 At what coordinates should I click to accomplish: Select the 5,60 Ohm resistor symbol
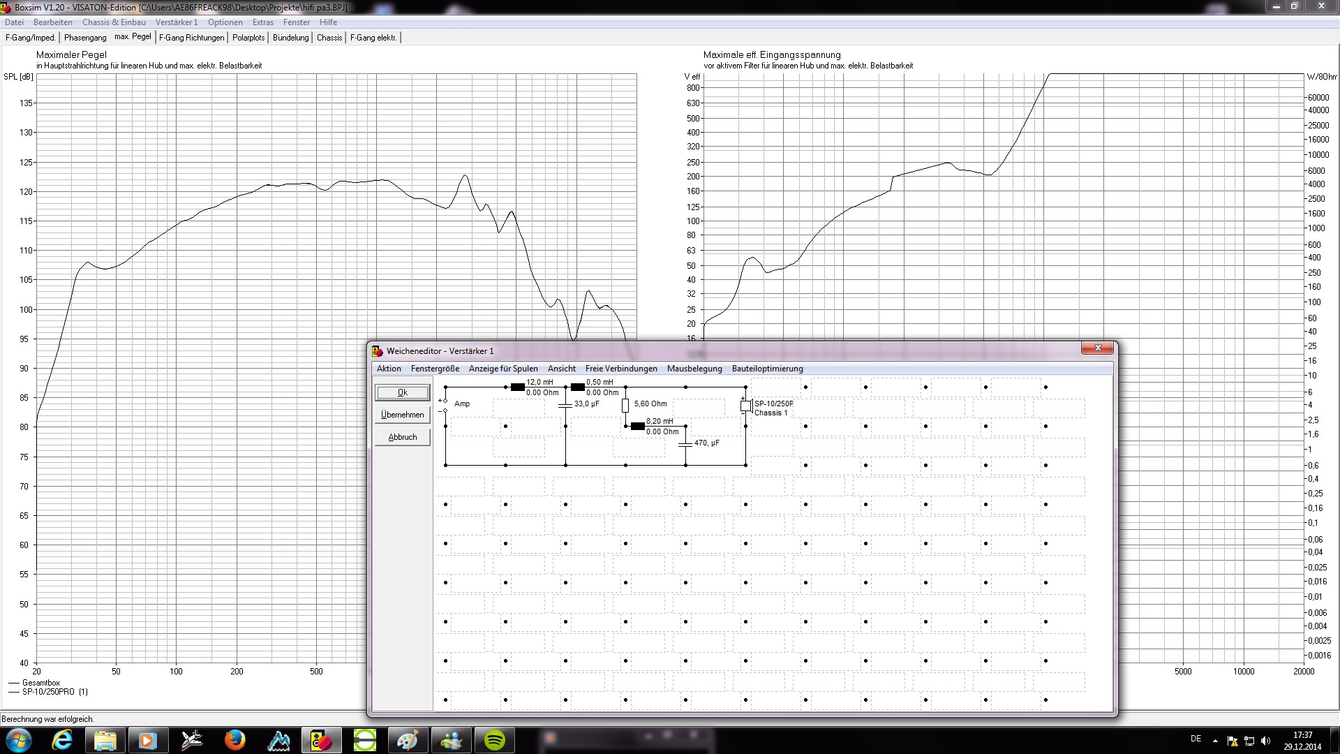coord(625,406)
